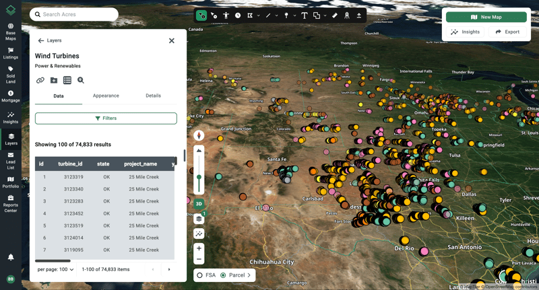
Task: Switch to the Details tab
Action: [x=154, y=96]
